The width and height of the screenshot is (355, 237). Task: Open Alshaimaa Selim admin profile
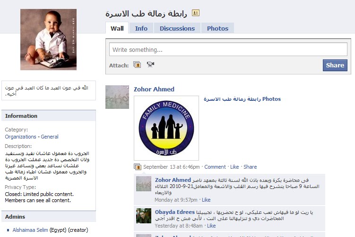tap(30, 230)
